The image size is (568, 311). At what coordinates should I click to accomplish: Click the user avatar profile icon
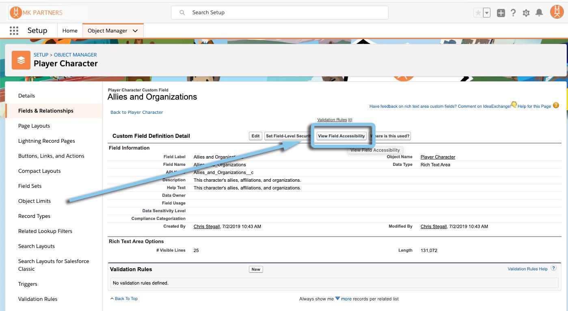(x=557, y=12)
